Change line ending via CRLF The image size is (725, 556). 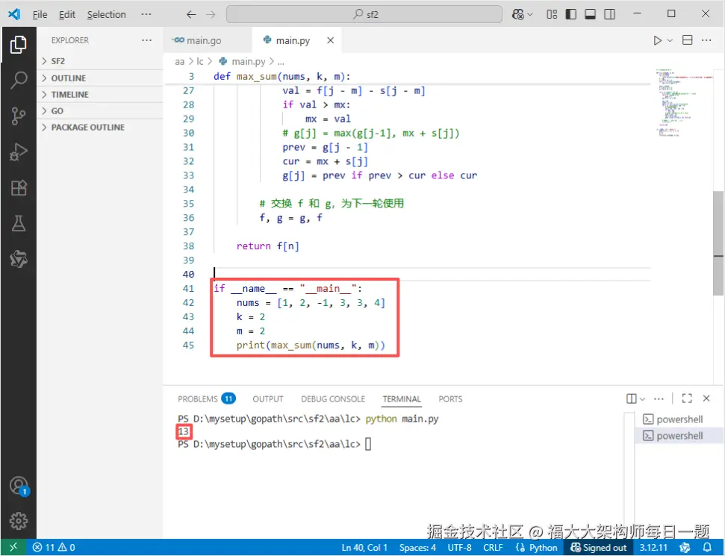(493, 548)
